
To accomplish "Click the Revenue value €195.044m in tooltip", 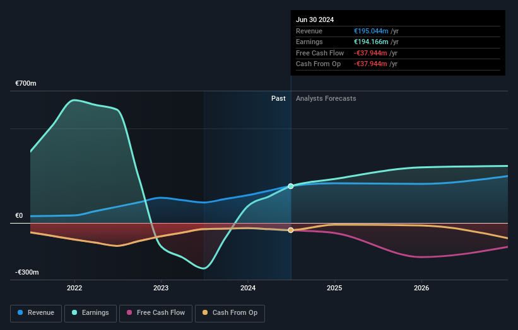I will coord(371,31).
